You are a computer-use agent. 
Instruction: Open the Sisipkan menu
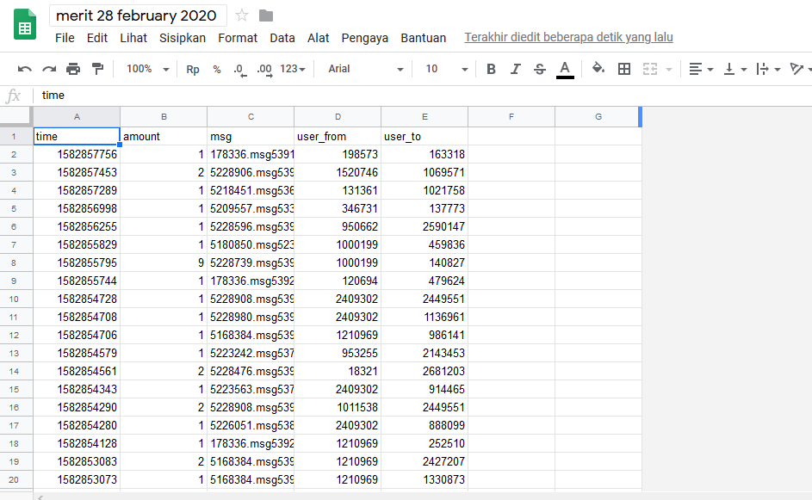pos(183,38)
